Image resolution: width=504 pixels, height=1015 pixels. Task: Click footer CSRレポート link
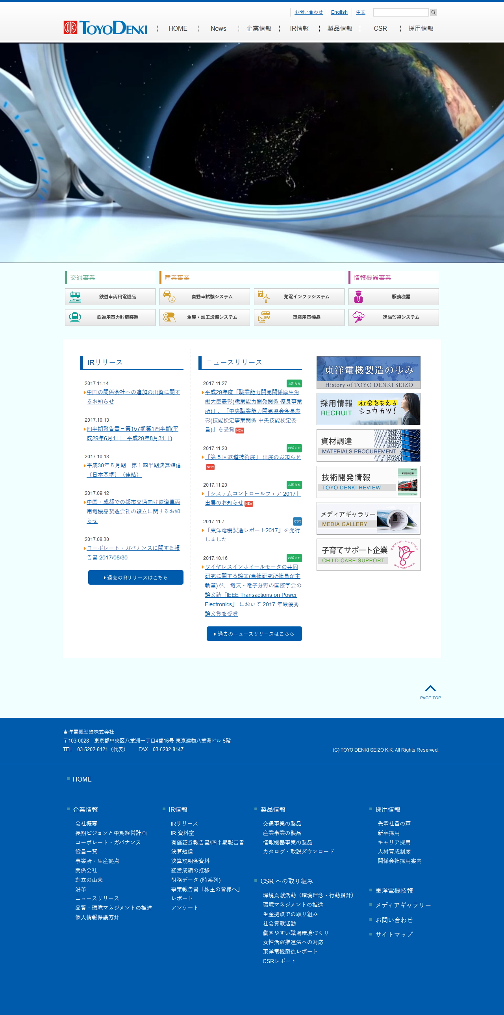click(x=280, y=961)
